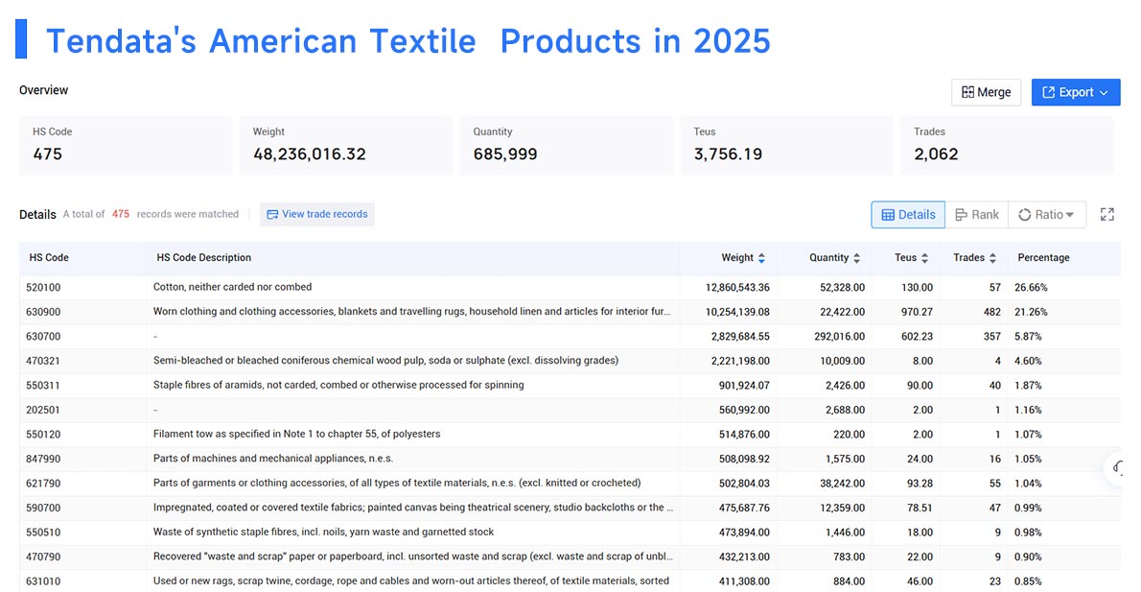The width and height of the screenshot is (1141, 592).
Task: Click the red 475 matched records count
Action: click(121, 214)
